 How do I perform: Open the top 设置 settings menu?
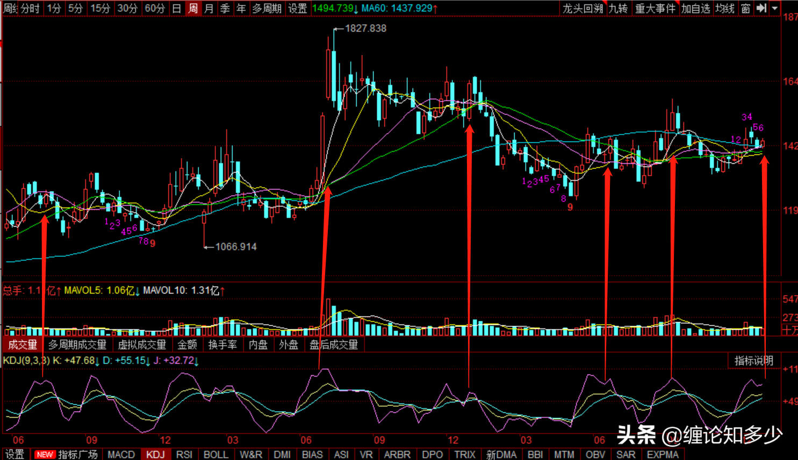(297, 8)
